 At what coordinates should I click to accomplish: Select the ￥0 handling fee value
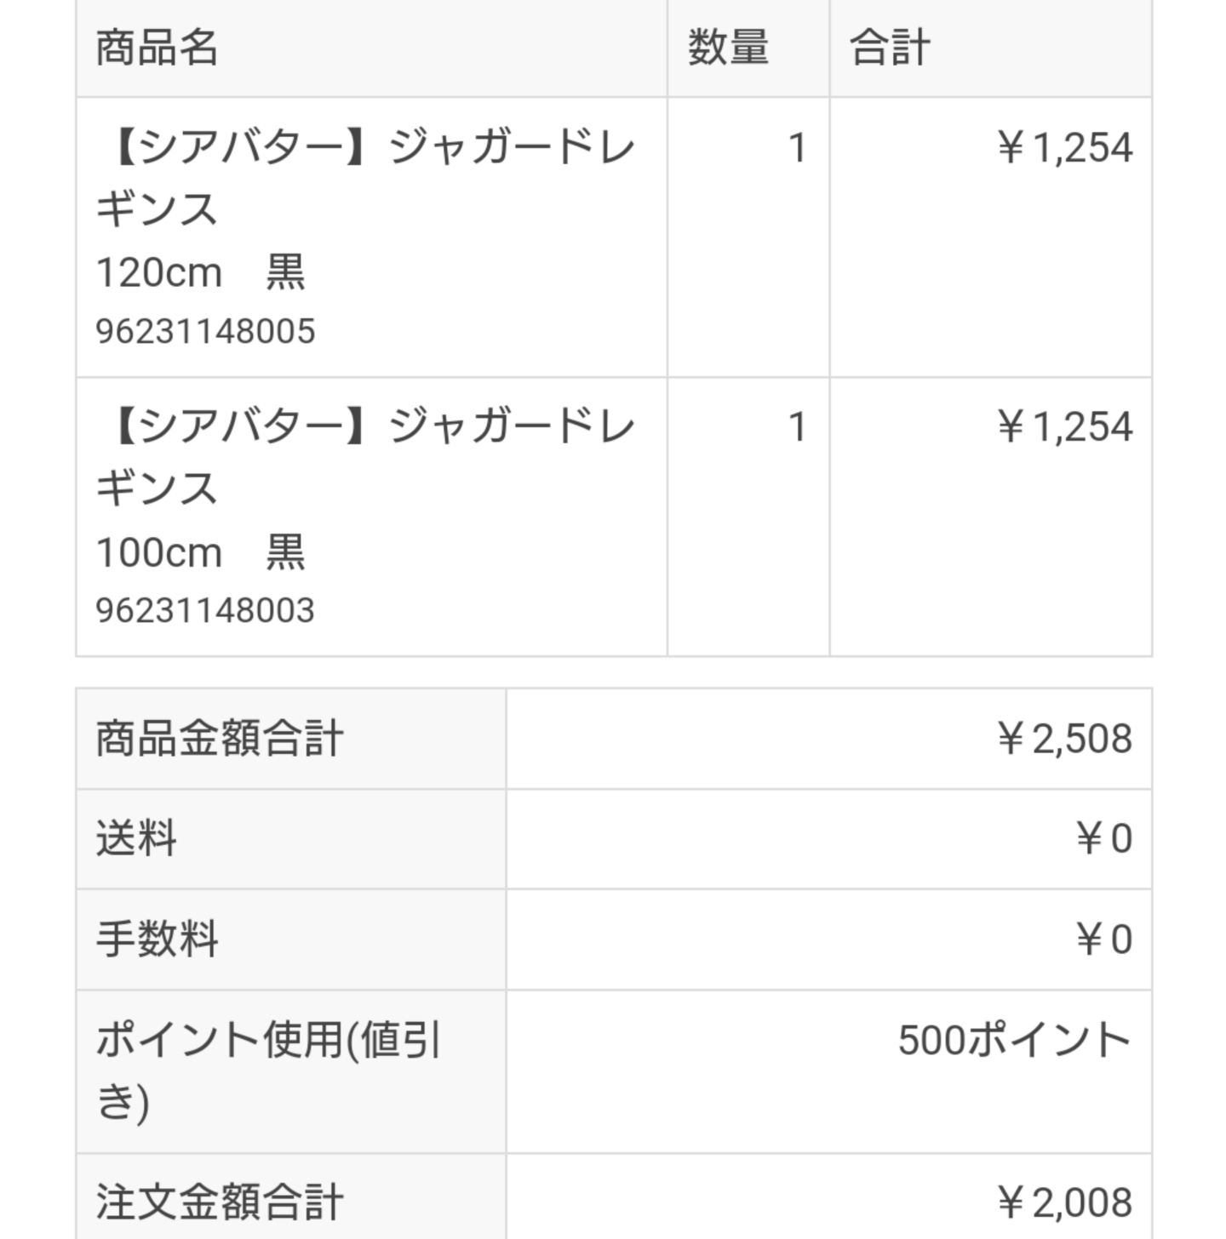coord(1103,939)
